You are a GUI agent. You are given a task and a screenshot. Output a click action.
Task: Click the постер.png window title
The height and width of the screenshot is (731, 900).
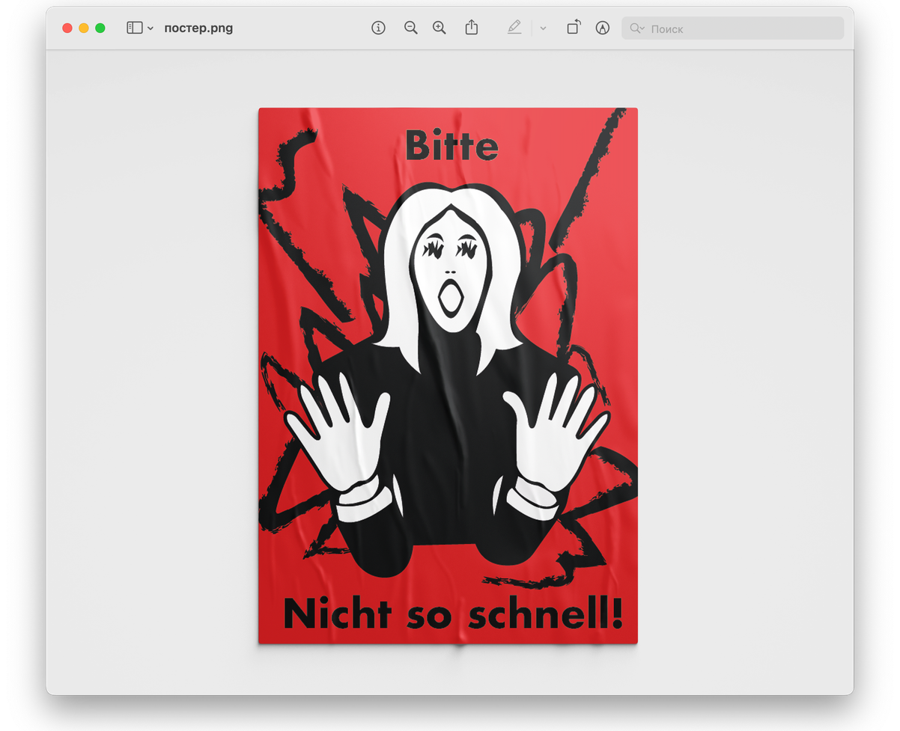pos(198,28)
